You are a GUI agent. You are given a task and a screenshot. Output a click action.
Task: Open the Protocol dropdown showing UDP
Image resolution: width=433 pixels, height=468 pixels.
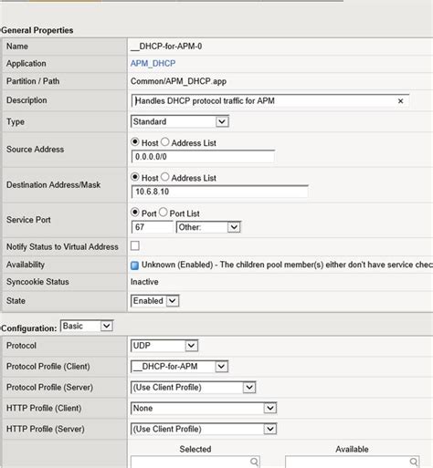point(164,346)
